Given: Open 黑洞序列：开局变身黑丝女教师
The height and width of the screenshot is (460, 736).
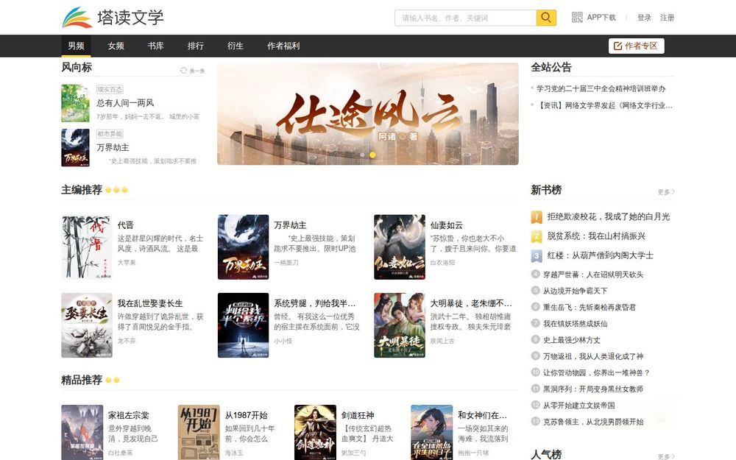Looking at the screenshot, I should tap(593, 389).
